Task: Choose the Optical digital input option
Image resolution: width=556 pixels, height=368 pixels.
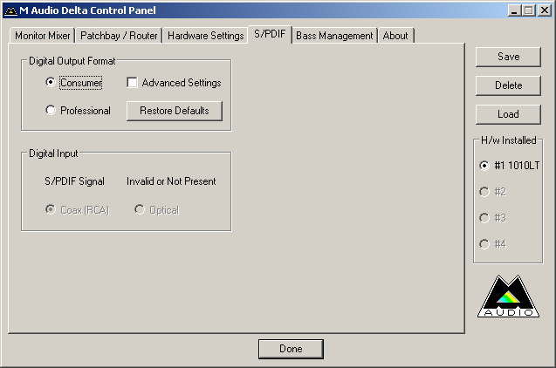Action: [139, 210]
